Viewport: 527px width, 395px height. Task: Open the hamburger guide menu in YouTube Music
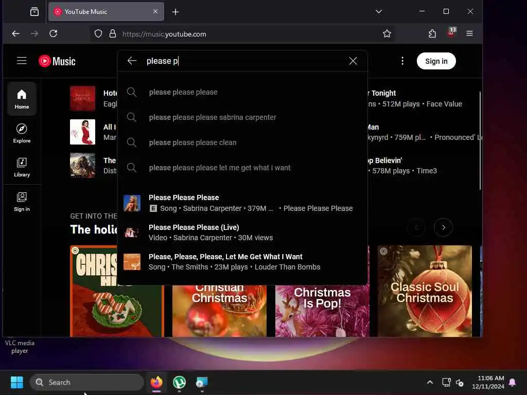pyautogui.click(x=22, y=61)
